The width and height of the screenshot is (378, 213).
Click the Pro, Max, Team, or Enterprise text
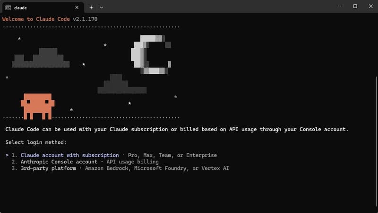[172, 155]
